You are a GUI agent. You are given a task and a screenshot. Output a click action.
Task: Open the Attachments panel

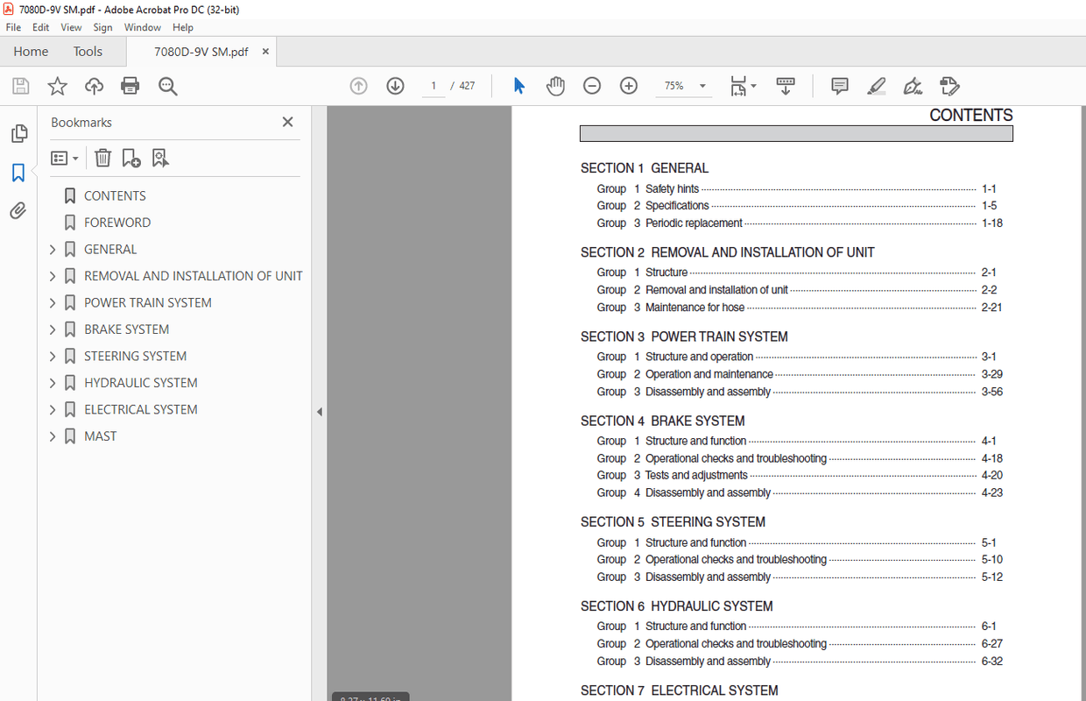point(18,209)
